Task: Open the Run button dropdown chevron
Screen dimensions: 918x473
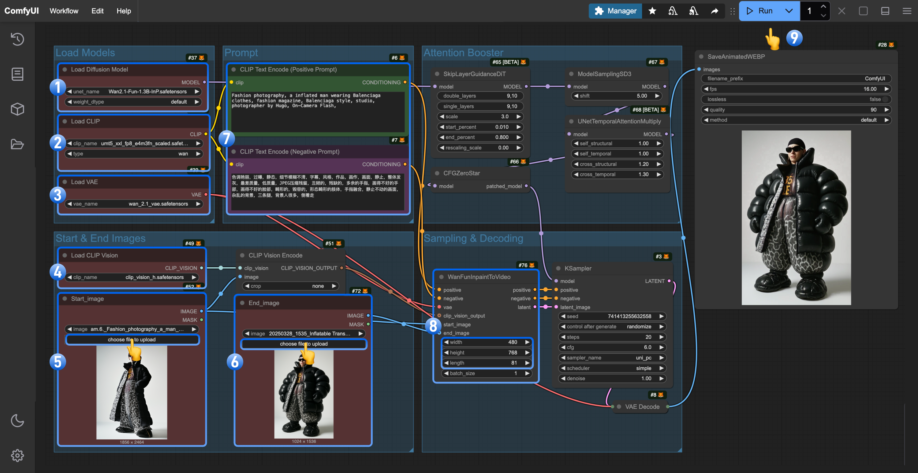Action: pos(789,11)
